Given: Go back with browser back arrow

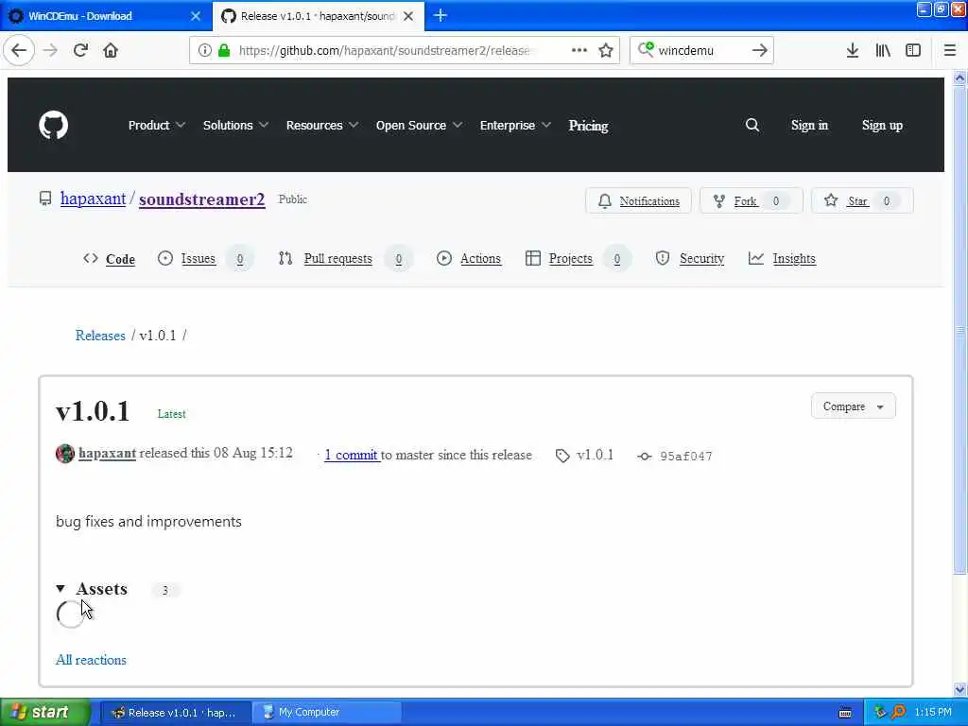Looking at the screenshot, I should pyautogui.click(x=19, y=51).
